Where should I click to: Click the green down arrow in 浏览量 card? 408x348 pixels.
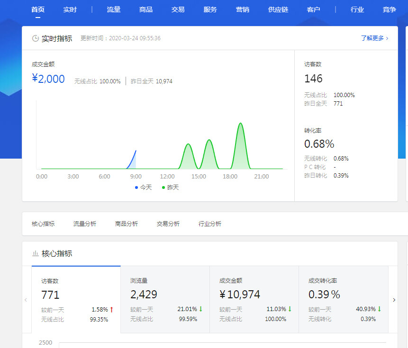pyautogui.click(x=201, y=309)
